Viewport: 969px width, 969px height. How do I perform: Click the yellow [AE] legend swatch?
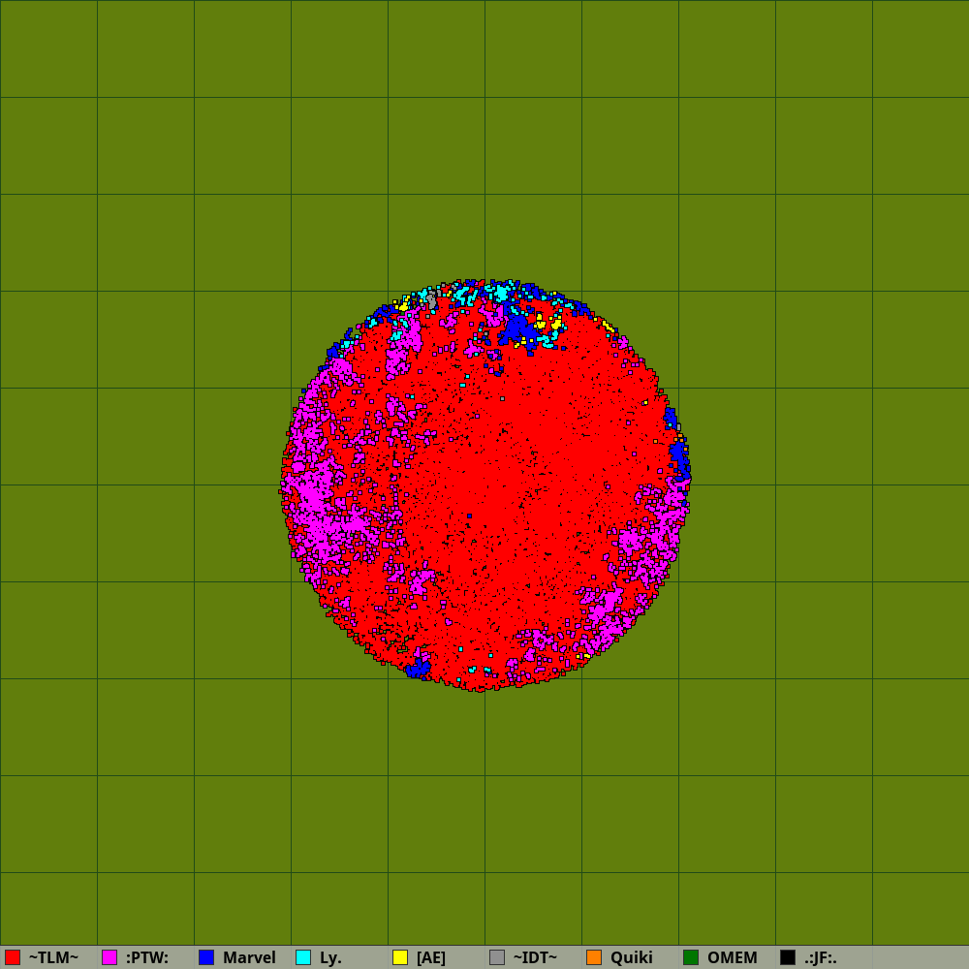tap(400, 957)
